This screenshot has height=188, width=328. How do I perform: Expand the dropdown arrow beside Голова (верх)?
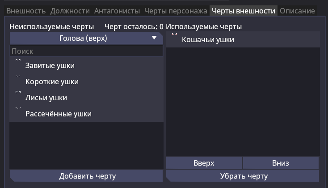154,38
